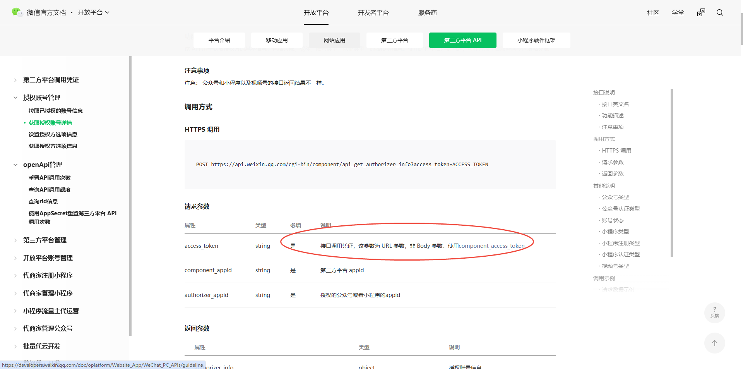
Task: Open 使用AppSecret重置第三方平台 API调用次数 page
Action: 72,218
